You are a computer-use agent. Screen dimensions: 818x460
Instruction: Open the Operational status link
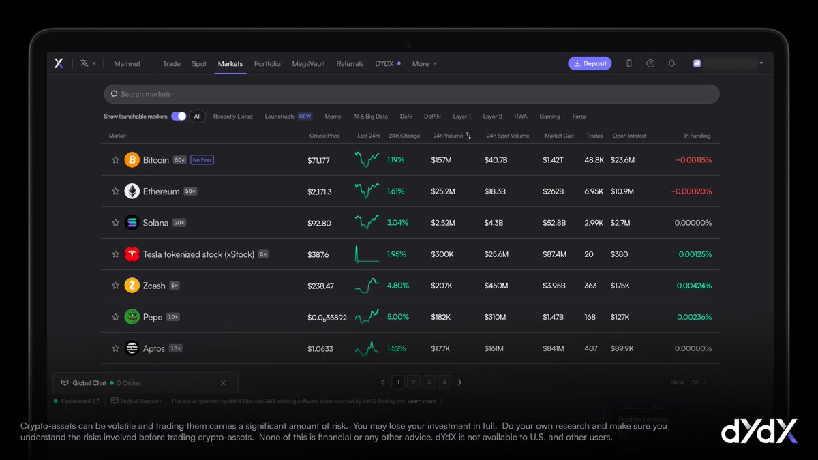tap(76, 401)
